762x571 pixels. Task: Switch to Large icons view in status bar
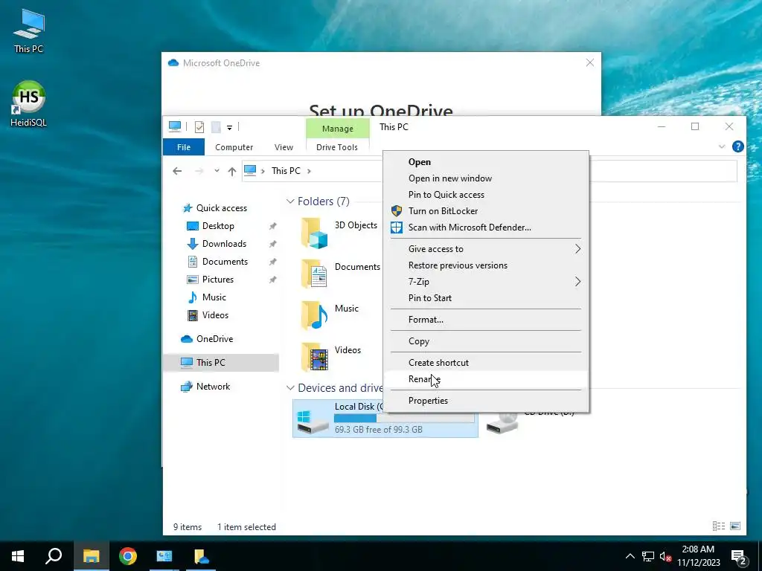click(735, 526)
